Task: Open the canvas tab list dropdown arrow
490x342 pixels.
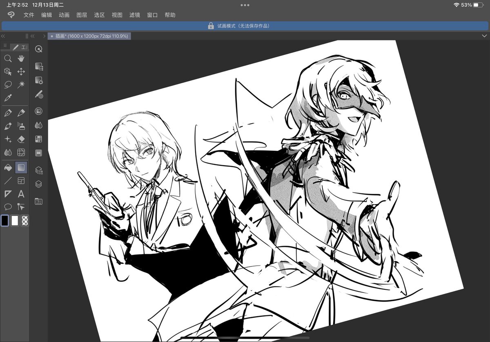Action: (484, 36)
